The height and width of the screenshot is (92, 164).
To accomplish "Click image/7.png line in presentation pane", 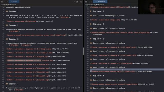I will [122, 55].
